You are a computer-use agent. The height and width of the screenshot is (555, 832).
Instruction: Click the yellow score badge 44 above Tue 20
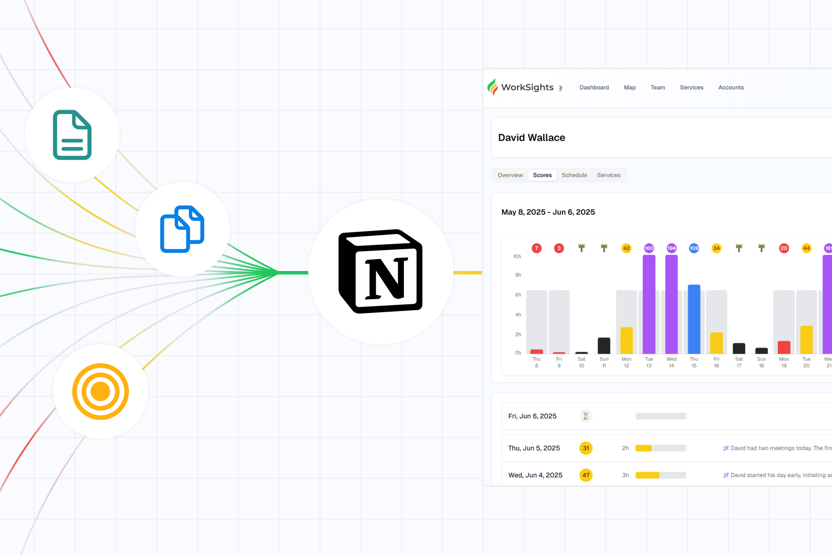pos(806,248)
